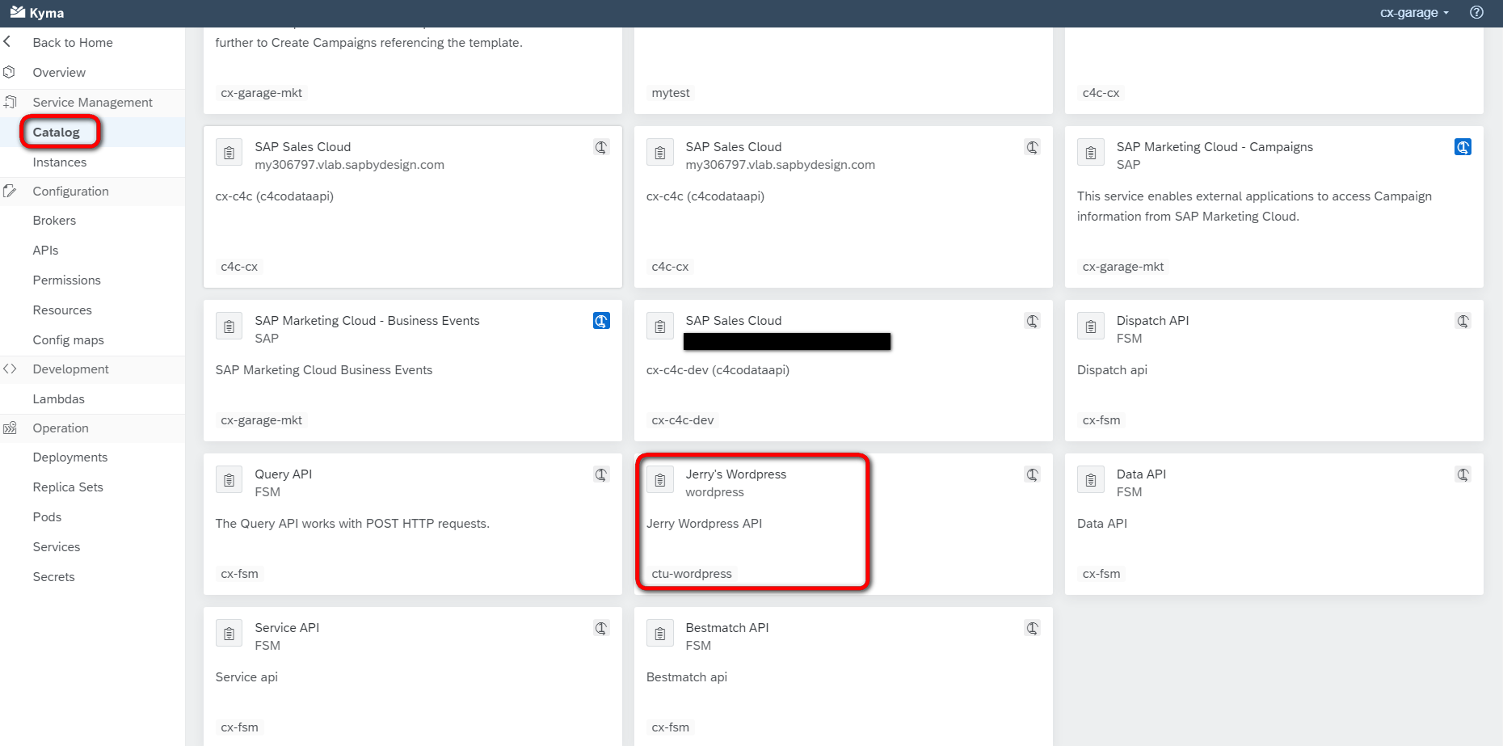Click cx-fsm tag on Data API card
The height and width of the screenshot is (746, 1503).
point(1101,573)
